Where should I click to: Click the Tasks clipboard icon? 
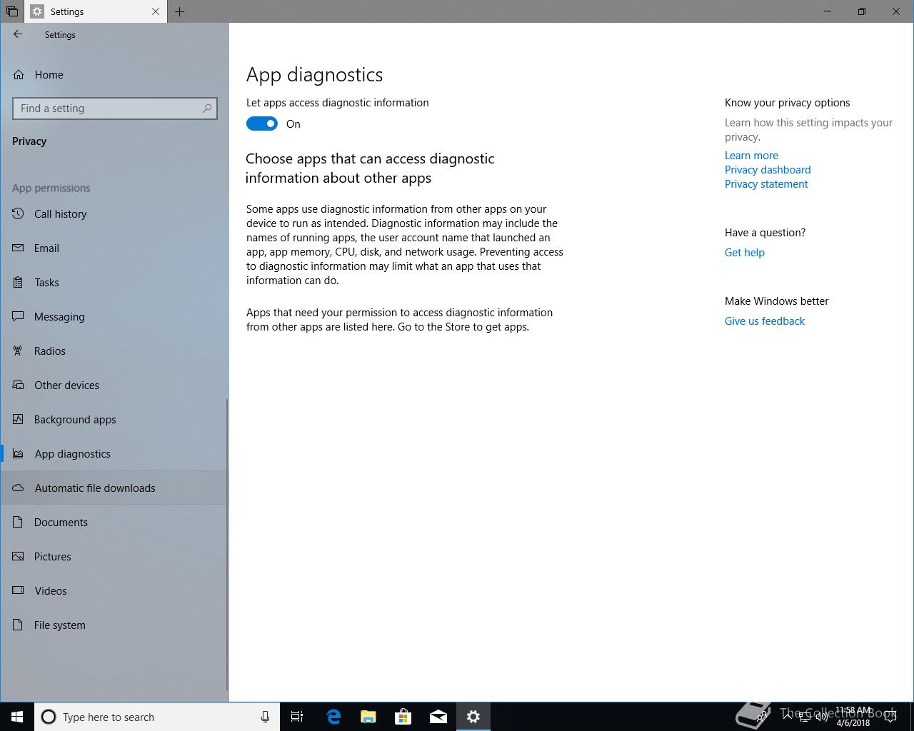(x=19, y=282)
